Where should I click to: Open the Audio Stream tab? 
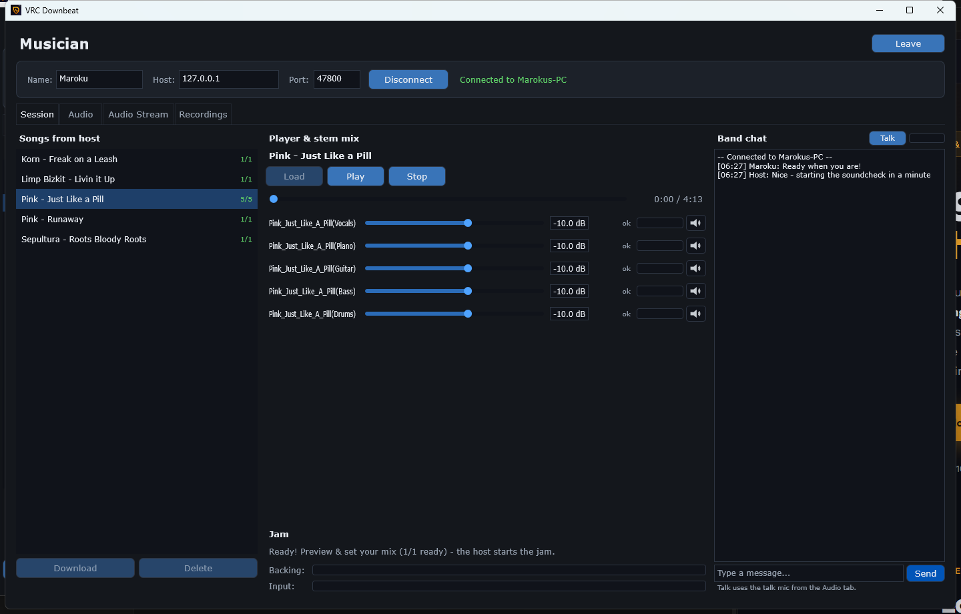(138, 114)
